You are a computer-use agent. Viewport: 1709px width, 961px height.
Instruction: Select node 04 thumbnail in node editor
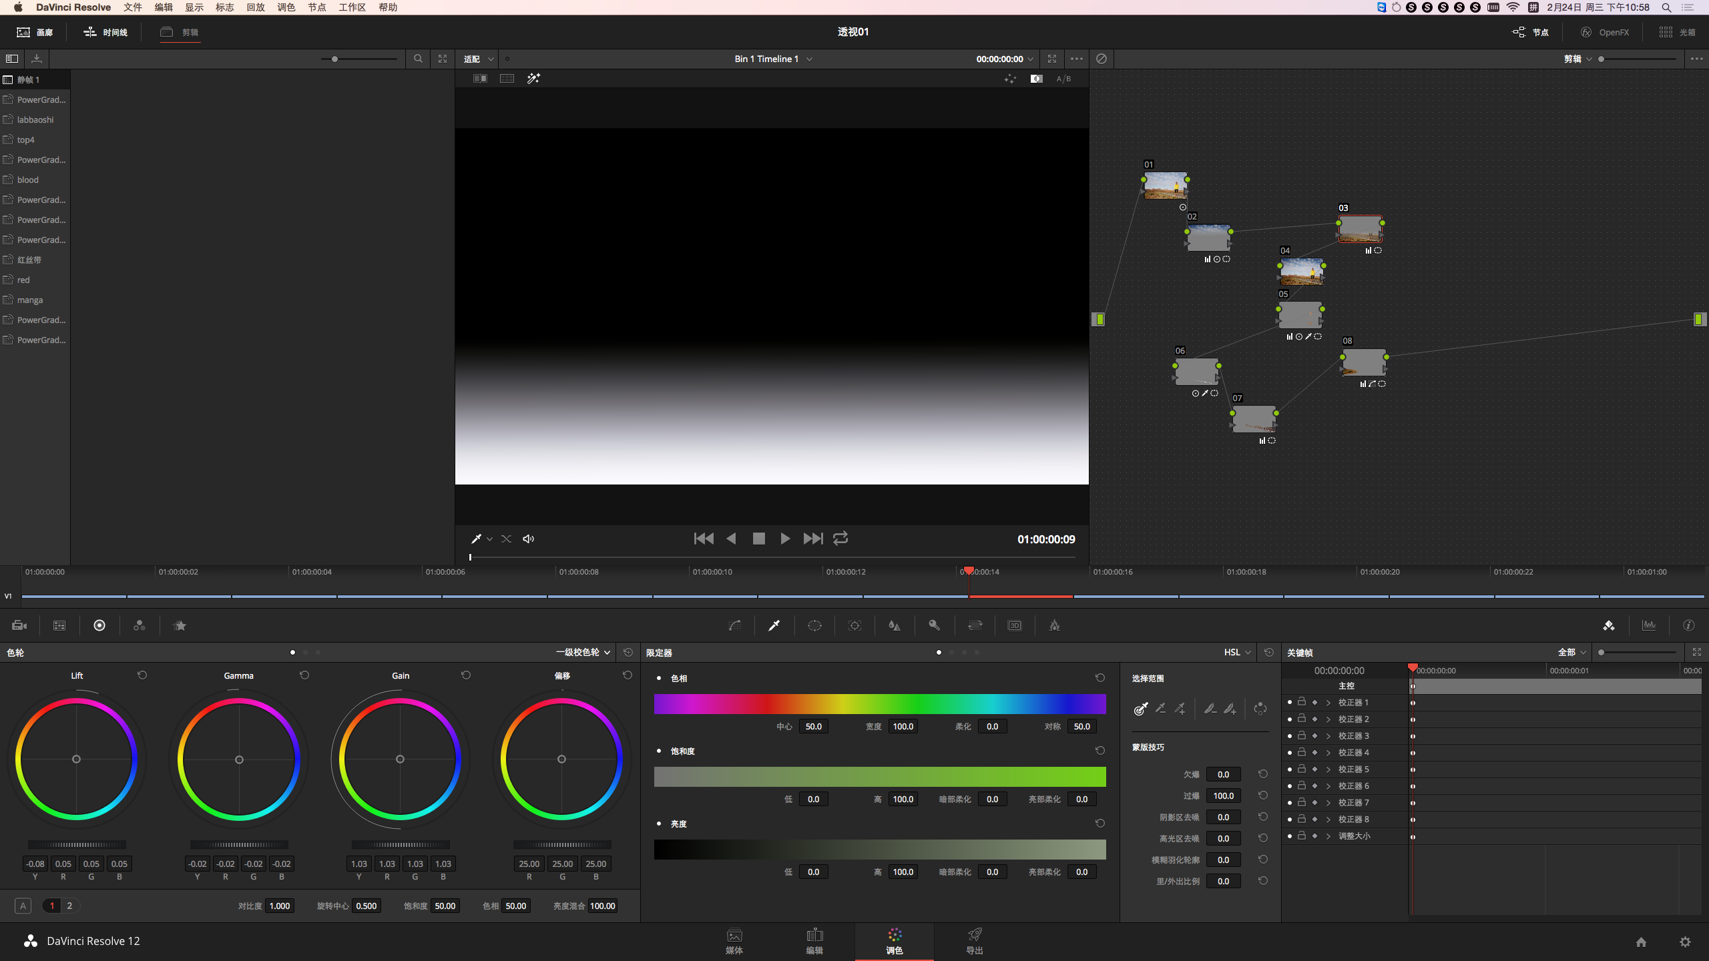pos(1301,272)
